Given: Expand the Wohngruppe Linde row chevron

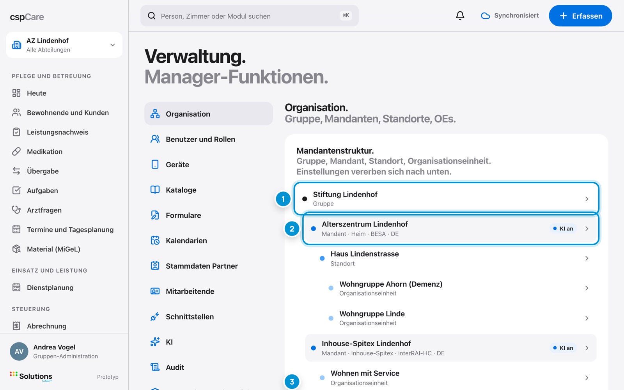Looking at the screenshot, I should click(x=587, y=318).
